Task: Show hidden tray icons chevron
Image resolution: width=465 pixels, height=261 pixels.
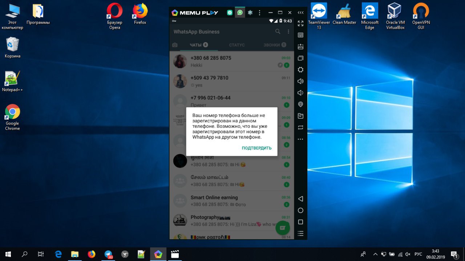Action: (375, 254)
